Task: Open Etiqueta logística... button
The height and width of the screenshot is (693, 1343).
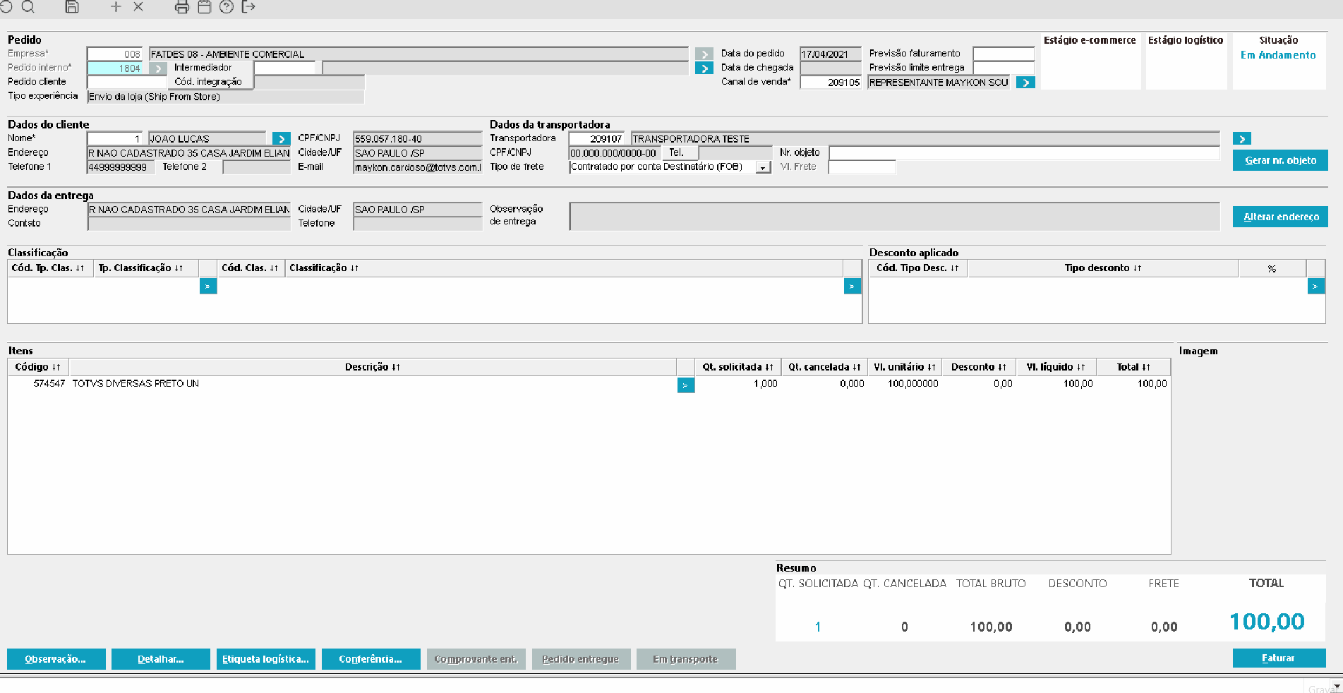Action: (x=266, y=659)
